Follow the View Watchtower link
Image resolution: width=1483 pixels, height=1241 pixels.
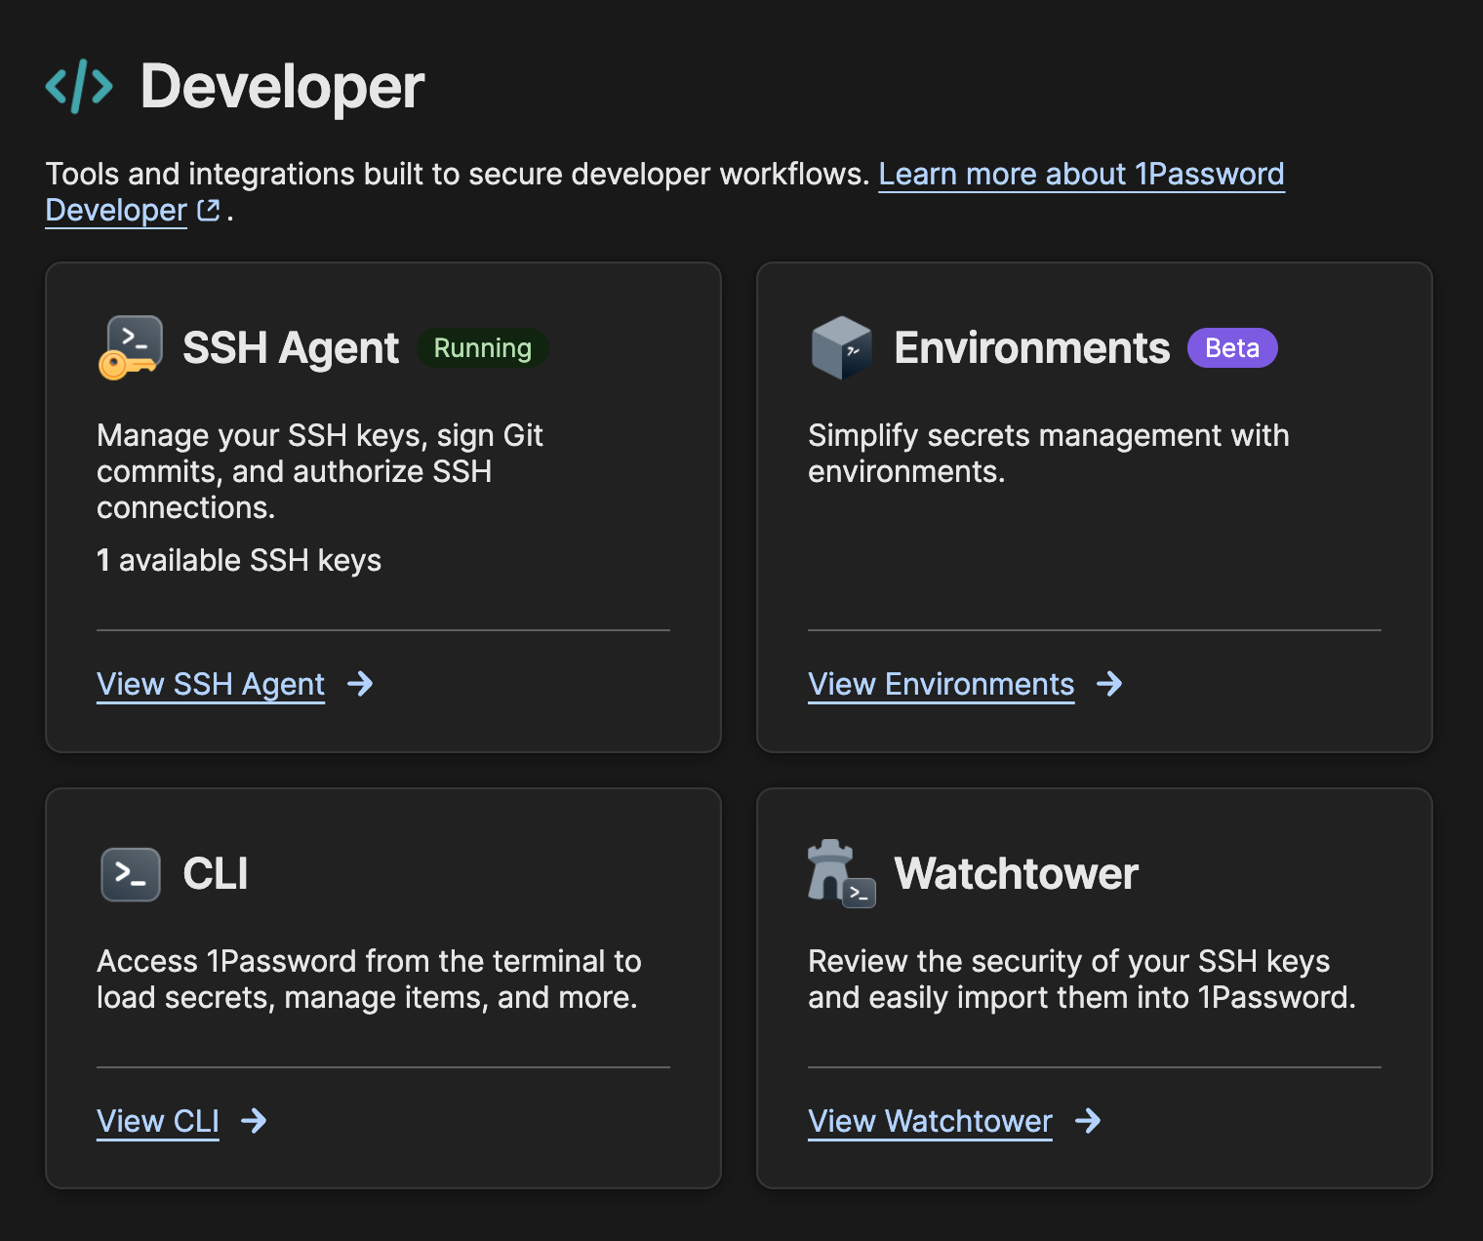click(x=930, y=1121)
